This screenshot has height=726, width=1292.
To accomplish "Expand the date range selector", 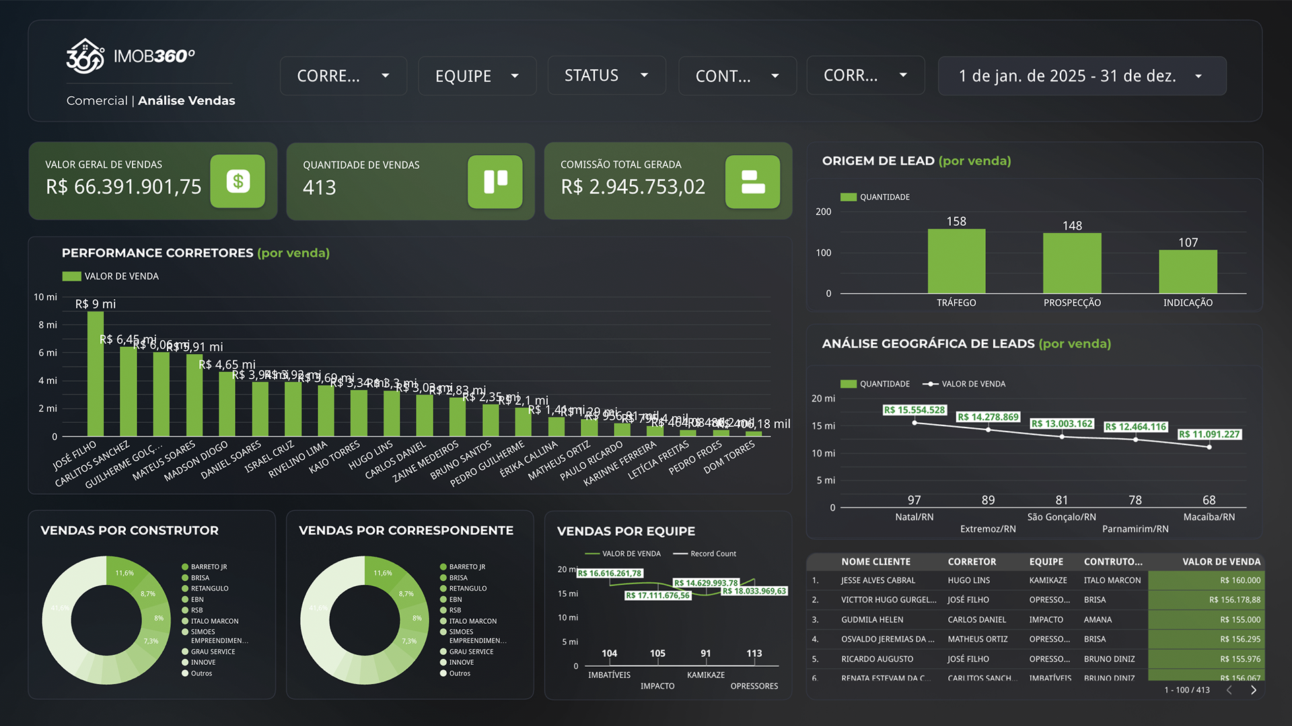I will (1081, 76).
